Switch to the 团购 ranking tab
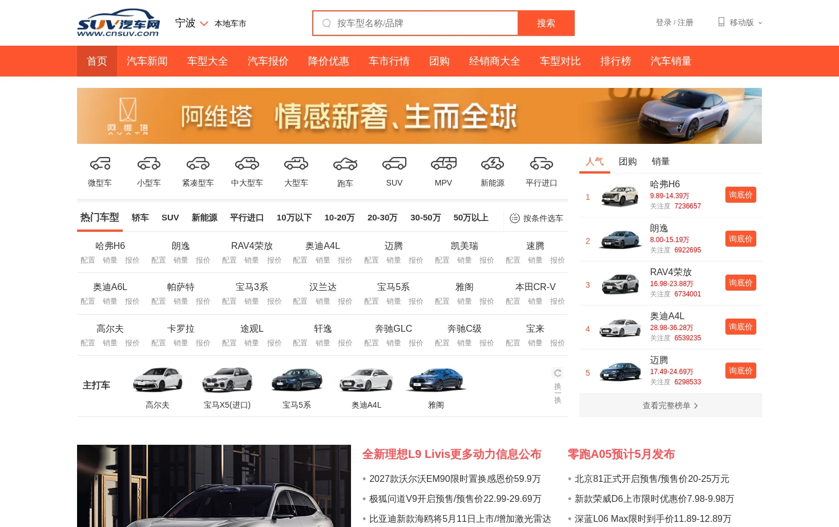Image resolution: width=839 pixels, height=527 pixels. click(628, 162)
